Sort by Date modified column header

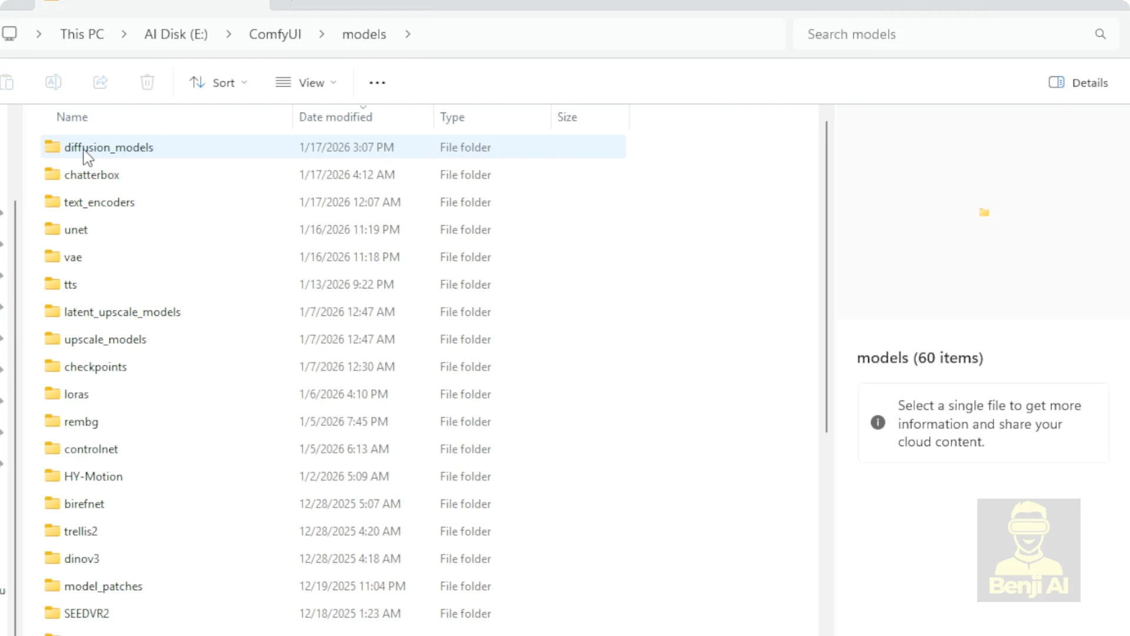click(335, 117)
